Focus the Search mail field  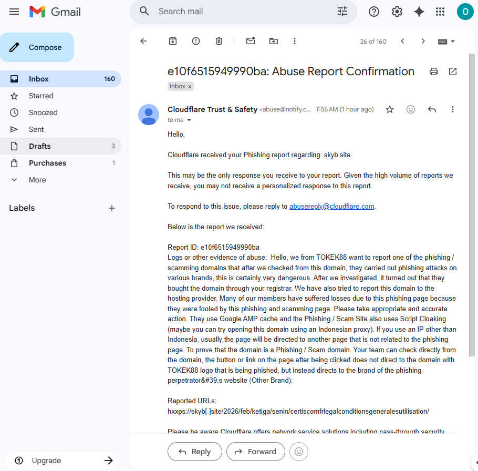tap(244, 11)
